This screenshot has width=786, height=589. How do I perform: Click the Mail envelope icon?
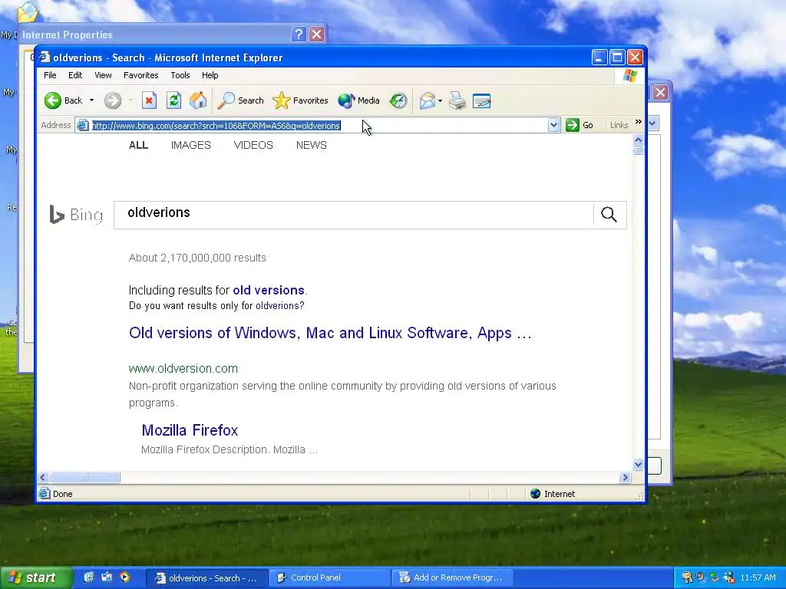427,100
